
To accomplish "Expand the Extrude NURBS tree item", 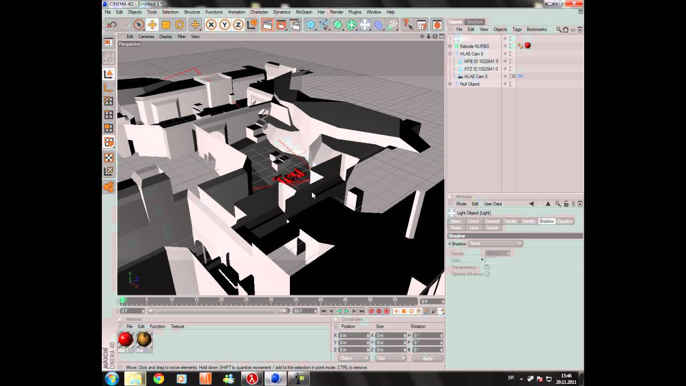I will point(450,46).
